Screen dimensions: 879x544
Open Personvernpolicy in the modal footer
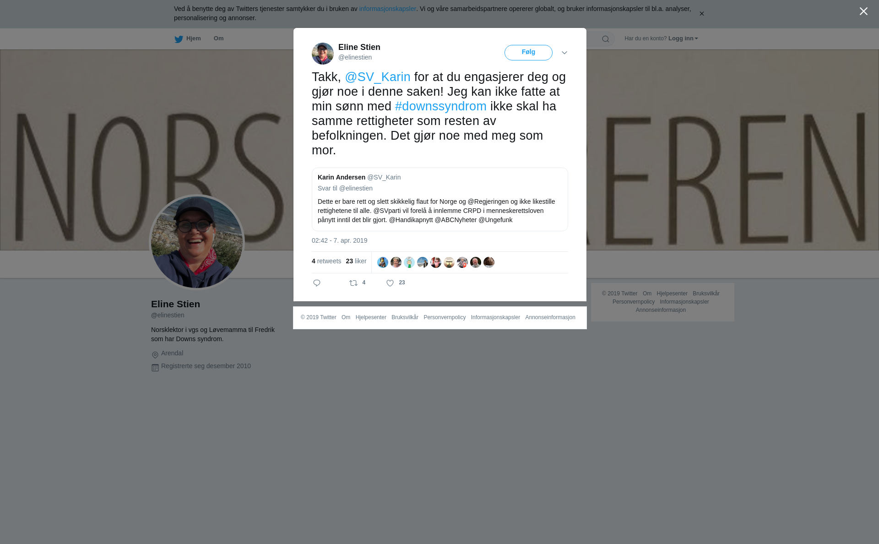click(x=445, y=317)
